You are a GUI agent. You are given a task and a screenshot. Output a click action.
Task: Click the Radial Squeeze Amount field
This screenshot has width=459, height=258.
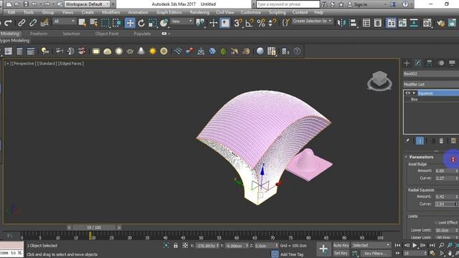pos(445,197)
